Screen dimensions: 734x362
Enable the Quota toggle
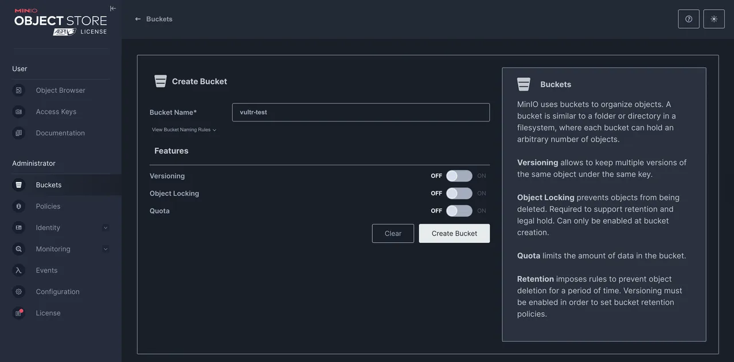point(459,211)
